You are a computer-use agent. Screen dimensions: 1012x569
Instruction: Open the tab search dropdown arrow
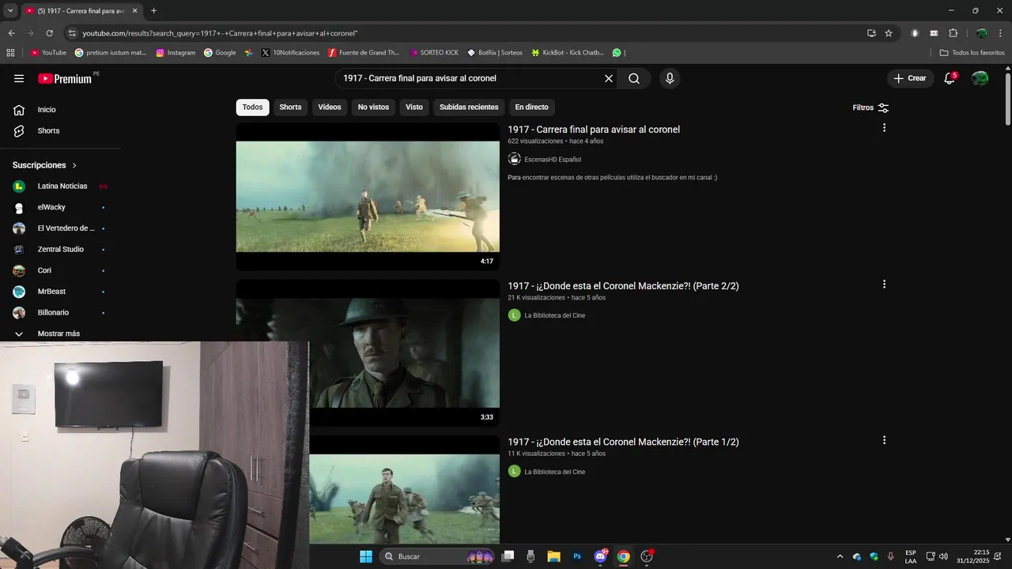coord(10,10)
